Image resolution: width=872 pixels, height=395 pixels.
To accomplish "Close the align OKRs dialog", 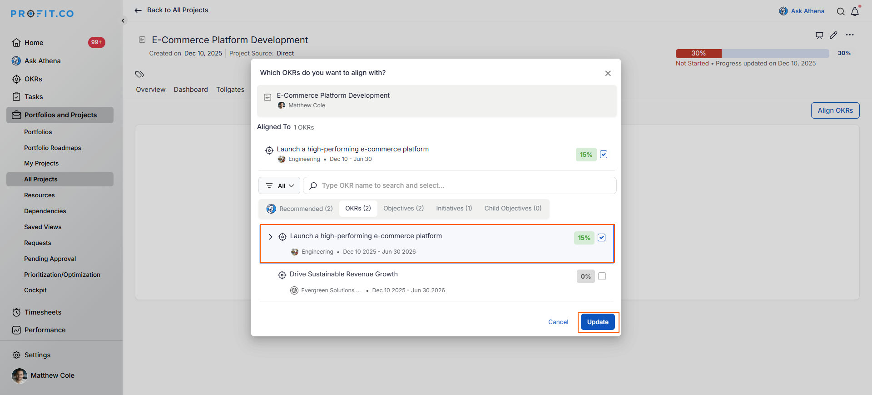I will [608, 73].
